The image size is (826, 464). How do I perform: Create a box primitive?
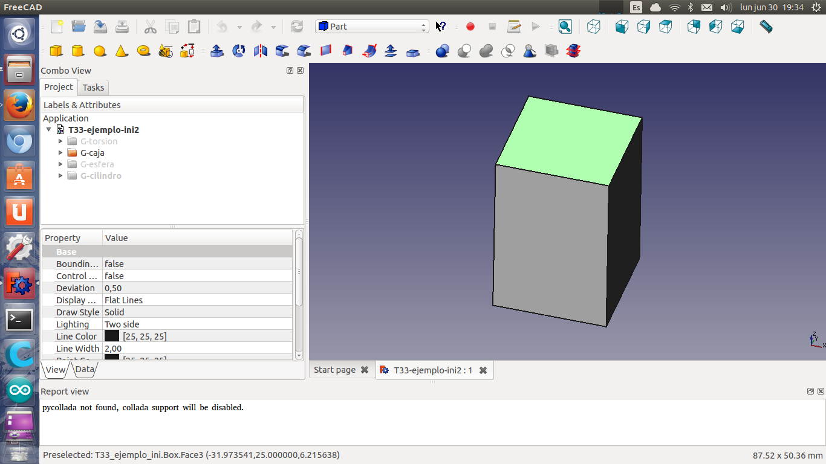[x=56, y=51]
